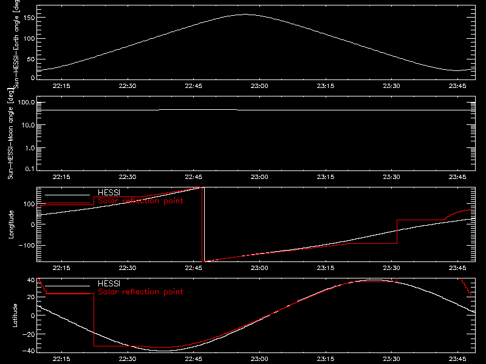Click the 150 tick on Sun-HESSI-Earth axis

29,18
